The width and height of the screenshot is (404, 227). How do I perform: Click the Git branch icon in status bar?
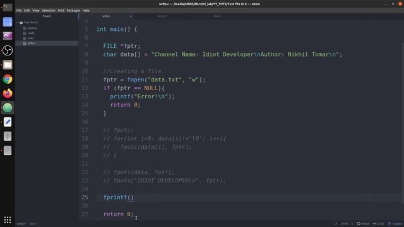coord(374,224)
